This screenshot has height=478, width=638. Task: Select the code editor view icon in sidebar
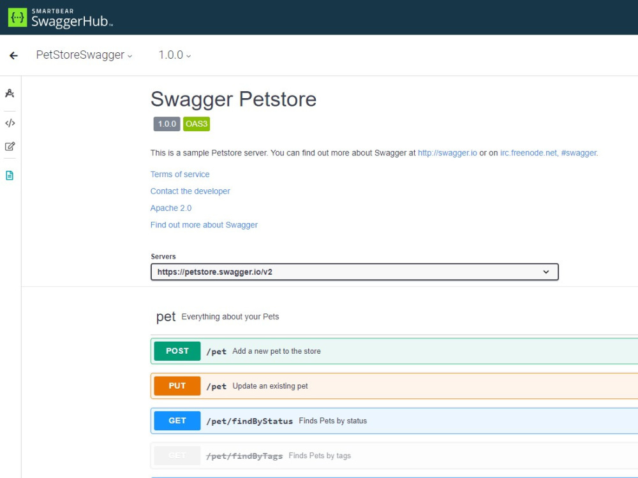(x=10, y=123)
